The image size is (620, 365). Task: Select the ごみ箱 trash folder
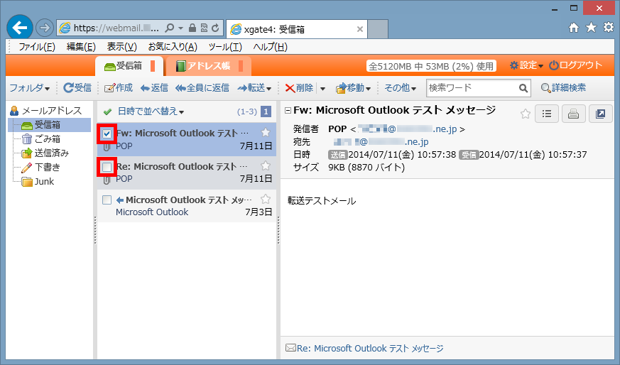(x=46, y=138)
